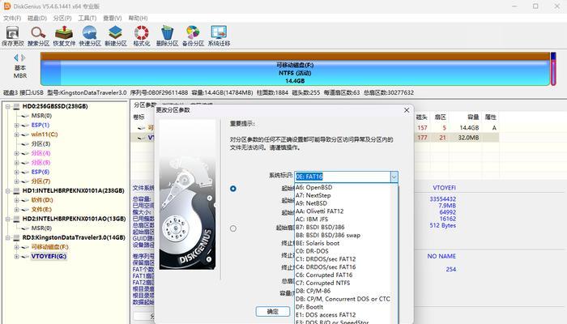
Task: Click the 容量 column header
Action: [x=473, y=117]
